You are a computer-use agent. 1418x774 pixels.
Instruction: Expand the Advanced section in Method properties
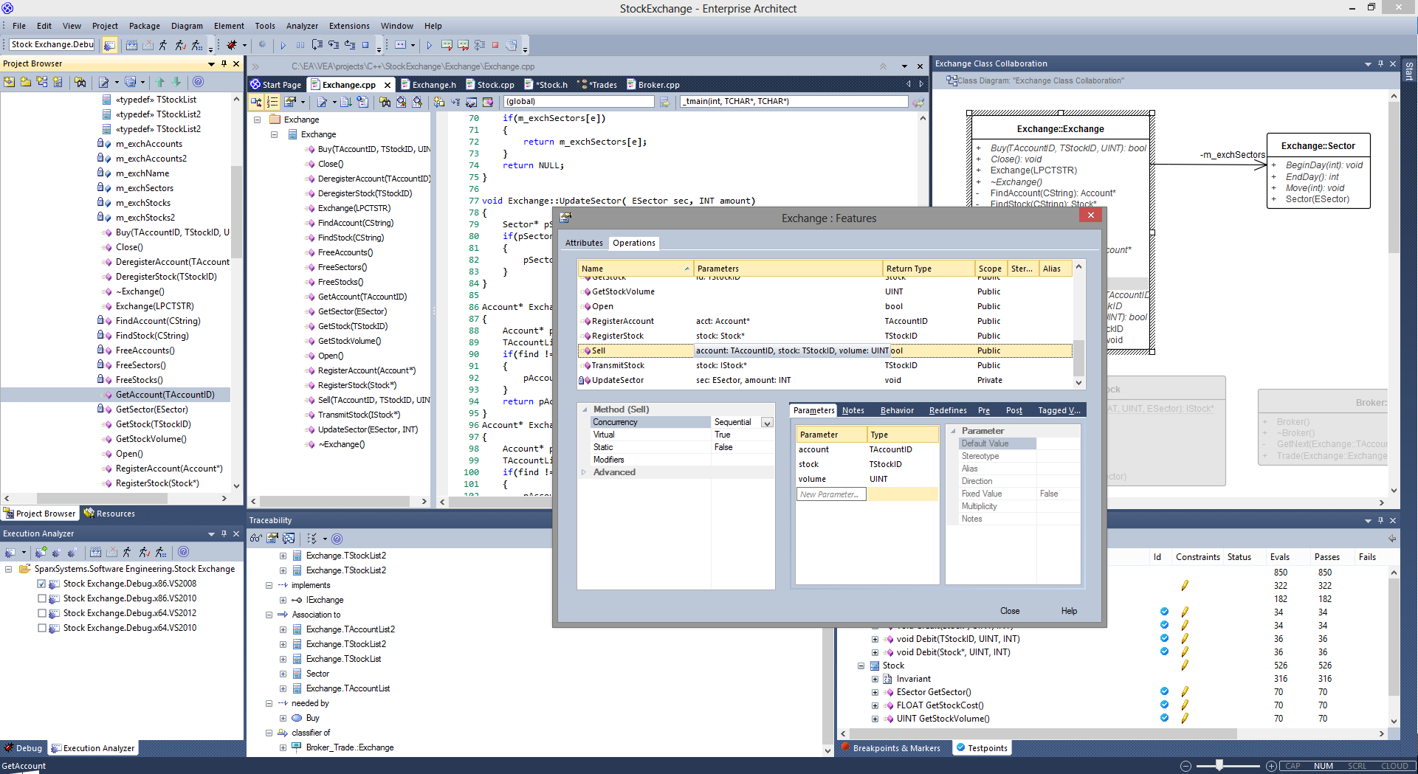click(584, 472)
